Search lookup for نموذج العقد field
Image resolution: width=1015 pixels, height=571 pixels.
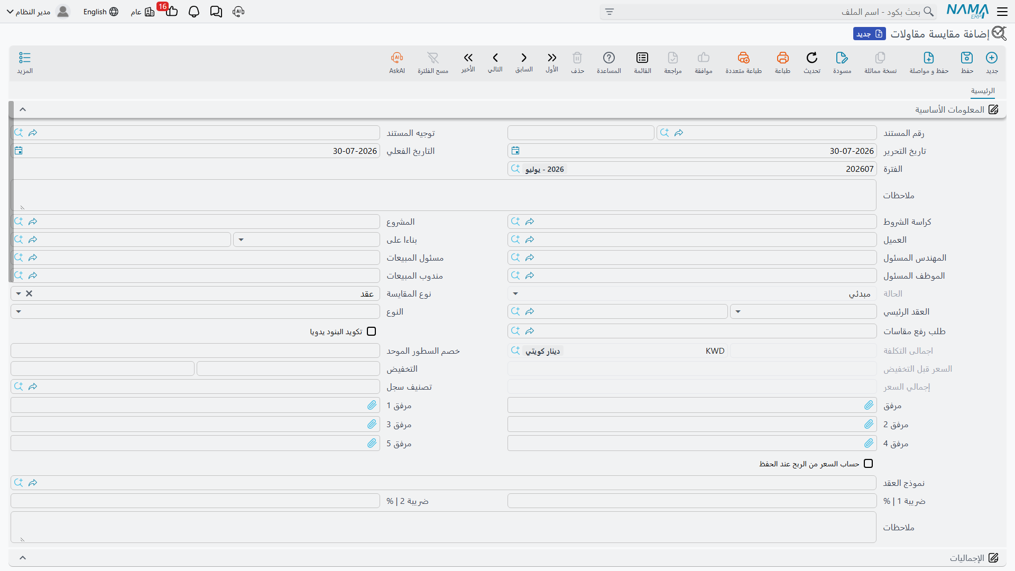coord(19,483)
